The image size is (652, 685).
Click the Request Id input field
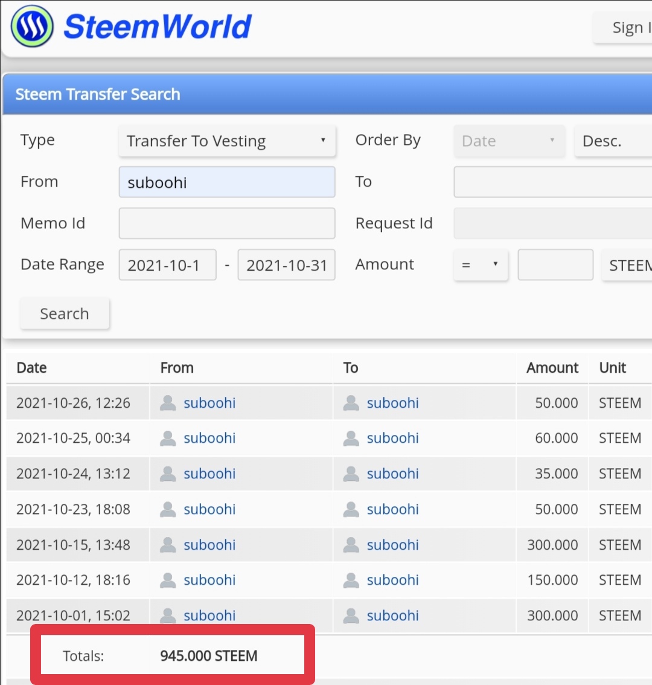click(x=553, y=224)
